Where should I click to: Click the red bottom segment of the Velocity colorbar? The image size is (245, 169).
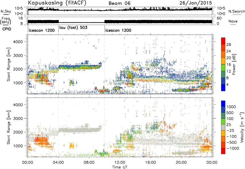click(x=223, y=151)
